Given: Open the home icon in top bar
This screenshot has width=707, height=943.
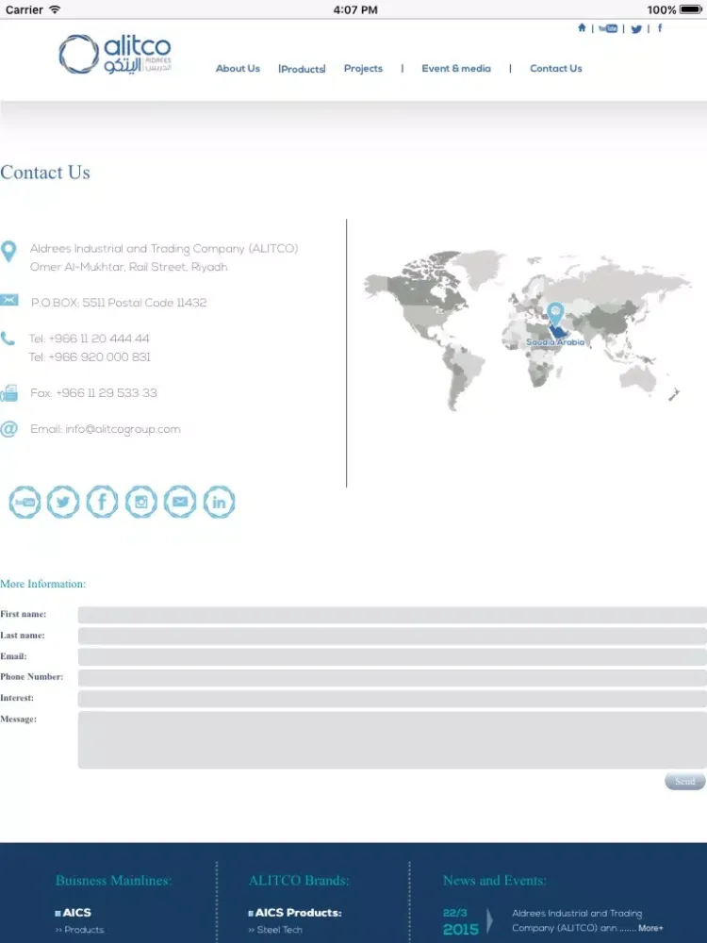Looking at the screenshot, I should [582, 27].
